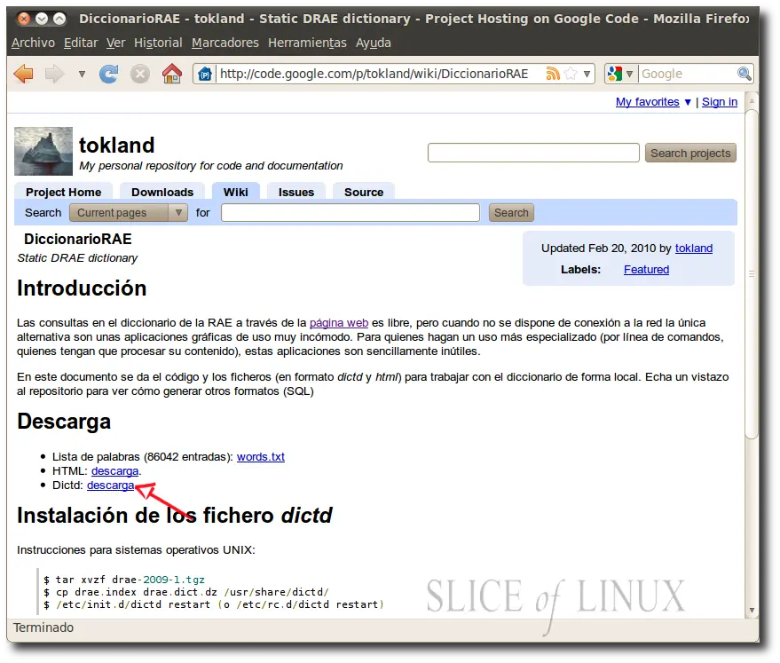This screenshot has height=663, width=780.
Task: Open the Archivo menu
Action: 33,43
